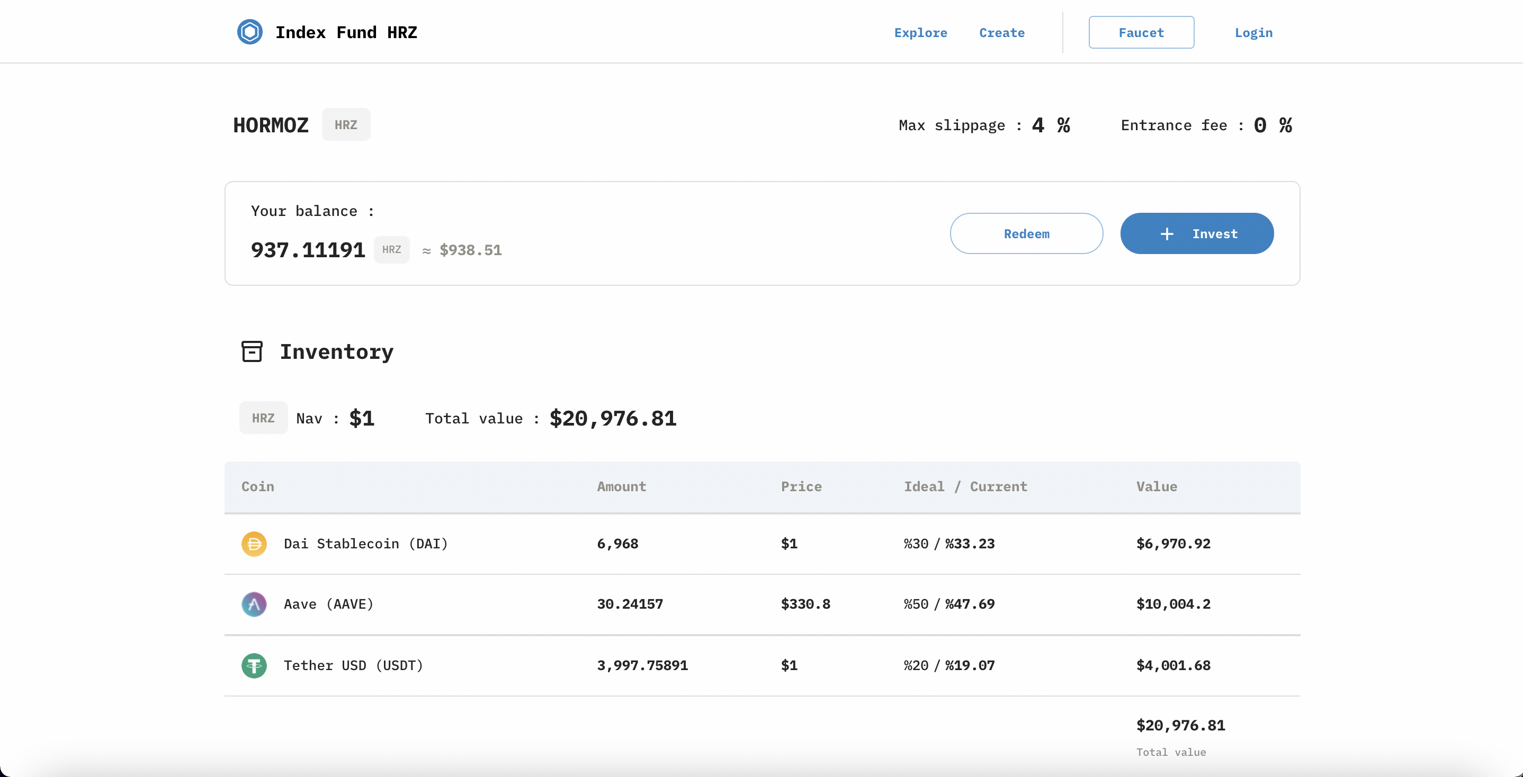Click the HRZ badge beside HORMOZ title
The image size is (1523, 777).
346,125
